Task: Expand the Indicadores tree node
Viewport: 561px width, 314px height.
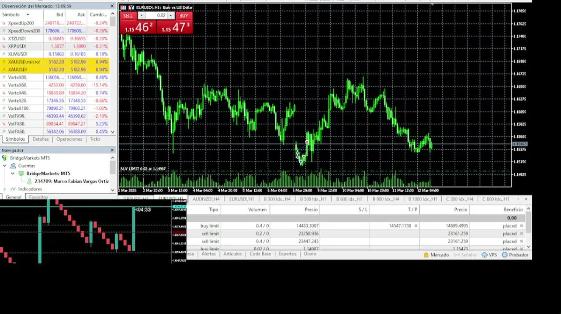Action: point(4,189)
